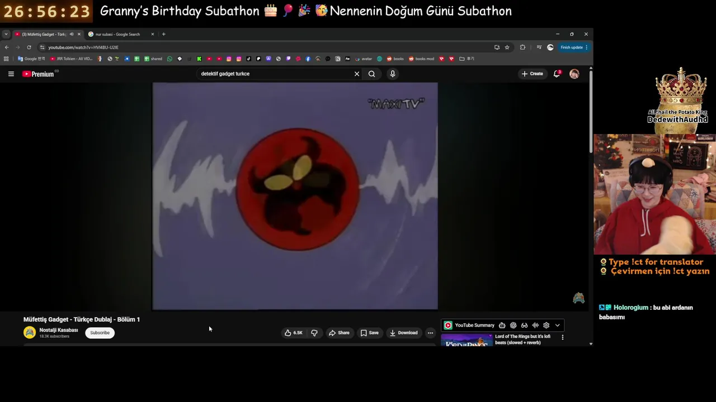Click the scrollbar down arrow
Screen dimensions: 716x402
[591, 344]
